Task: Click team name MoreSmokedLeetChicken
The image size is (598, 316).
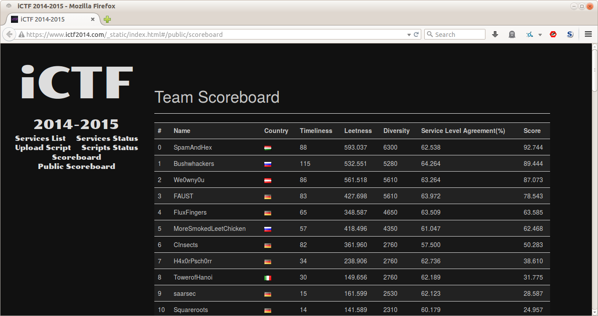Action: pyautogui.click(x=210, y=229)
